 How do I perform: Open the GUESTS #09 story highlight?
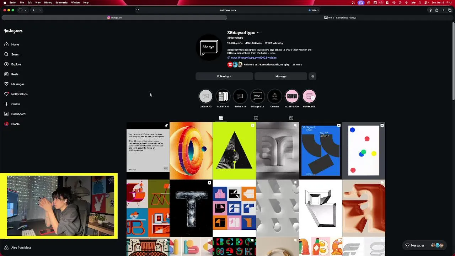pyautogui.click(x=292, y=98)
